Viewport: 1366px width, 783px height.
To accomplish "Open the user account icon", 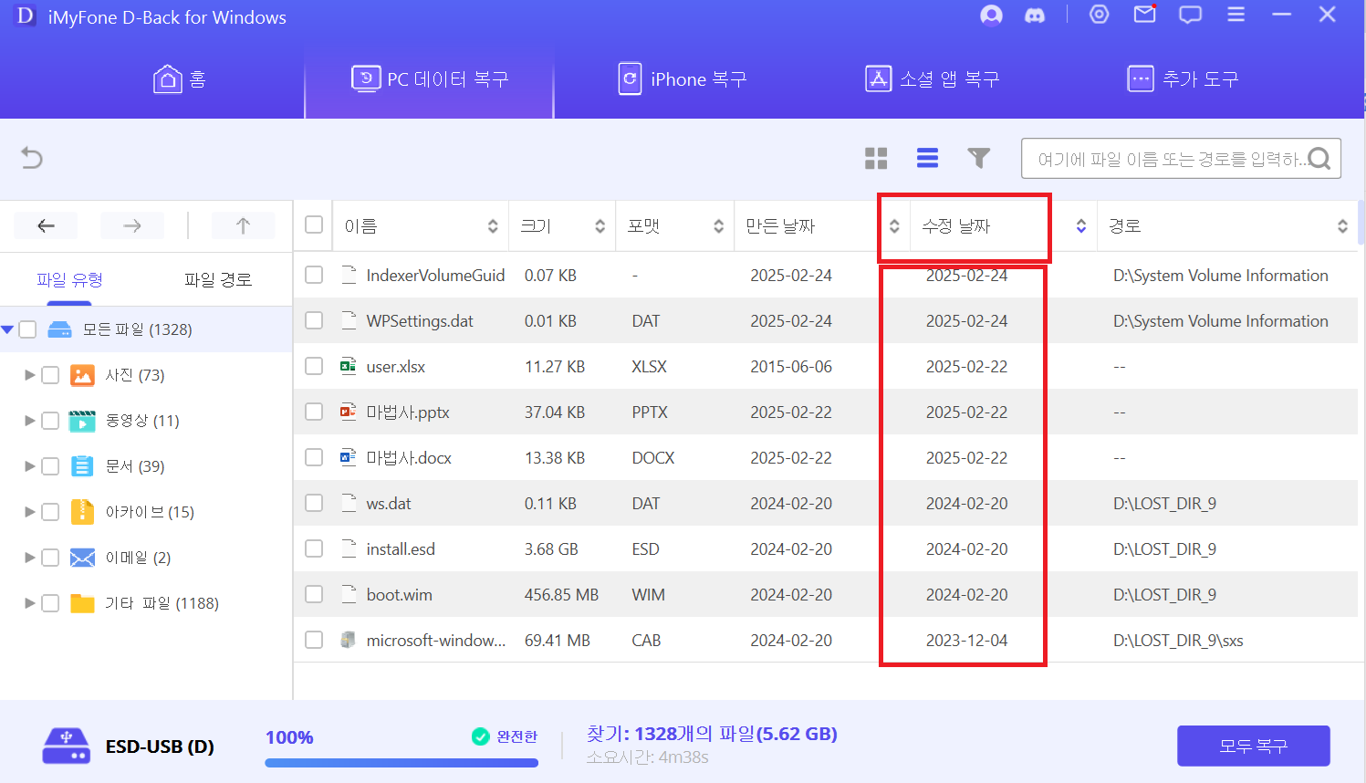I will pos(991,16).
